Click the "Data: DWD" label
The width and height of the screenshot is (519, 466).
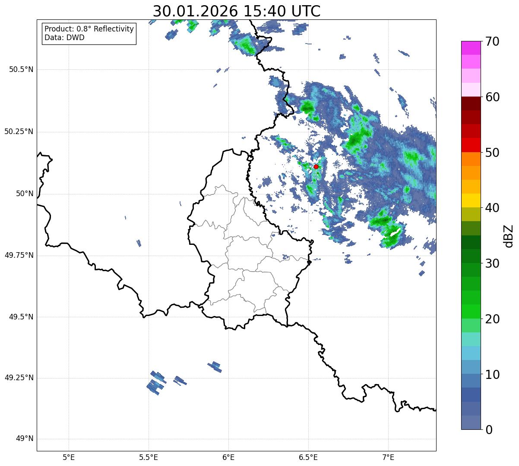(65, 38)
